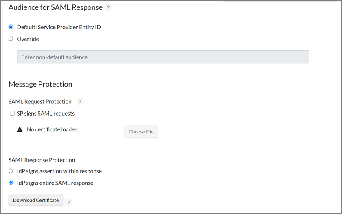This screenshot has width=342, height=214.
Task: Open help icon beside Download Certificate button
Action: (x=68, y=202)
